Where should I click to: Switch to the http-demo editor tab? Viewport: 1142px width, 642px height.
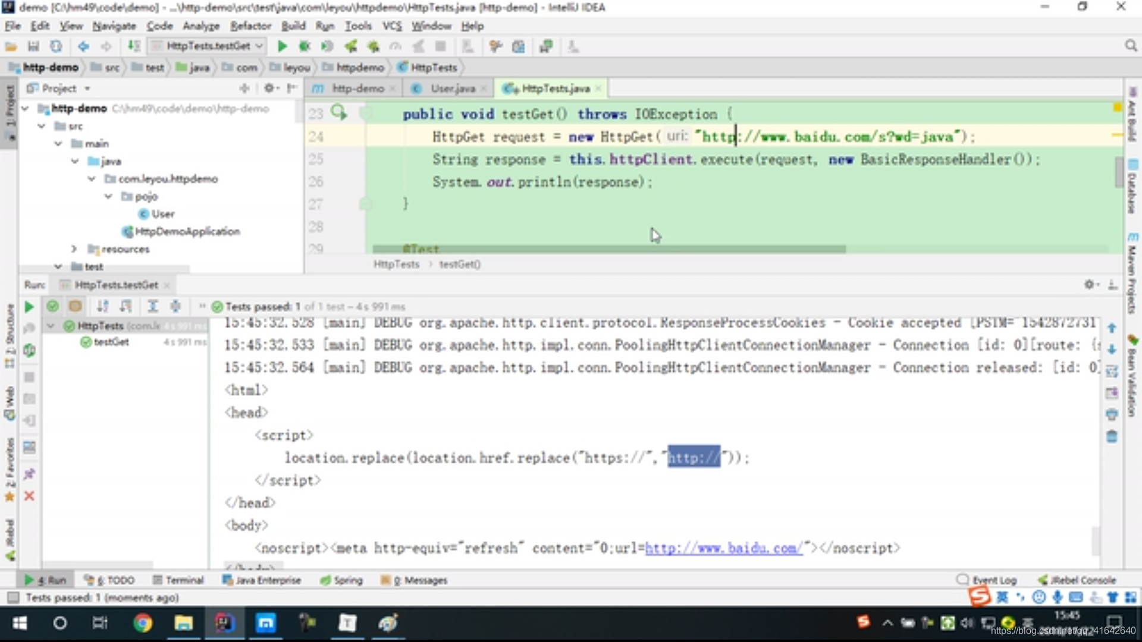353,88
